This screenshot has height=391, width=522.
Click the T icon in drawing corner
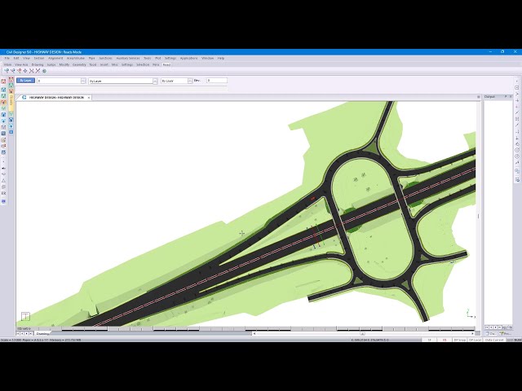pos(25,316)
